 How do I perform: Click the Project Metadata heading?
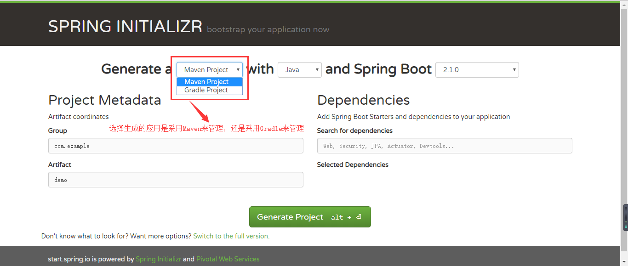click(105, 100)
